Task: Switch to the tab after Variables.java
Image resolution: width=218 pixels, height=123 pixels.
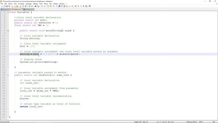Action: click(29, 10)
